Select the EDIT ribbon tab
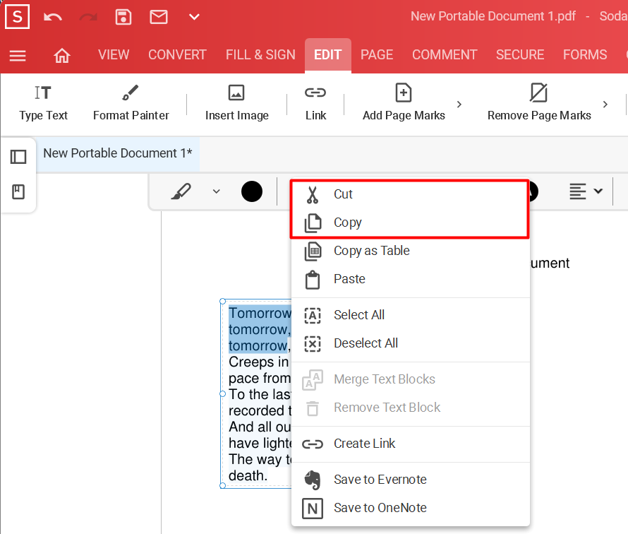This screenshot has width=628, height=534. tap(328, 55)
